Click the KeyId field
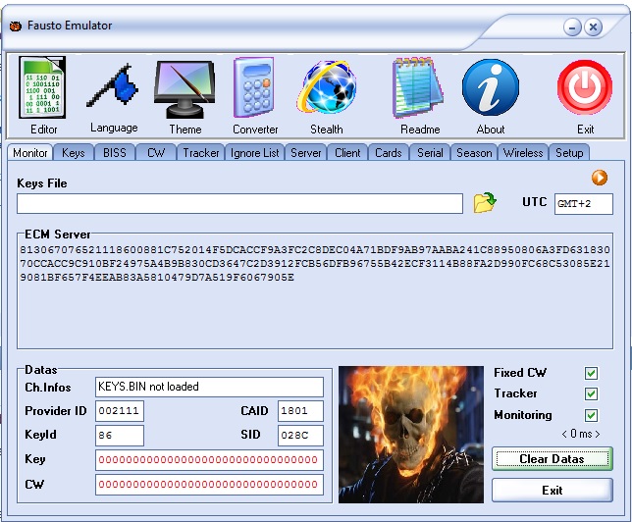This screenshot has width=632, height=522. pyautogui.click(x=120, y=436)
